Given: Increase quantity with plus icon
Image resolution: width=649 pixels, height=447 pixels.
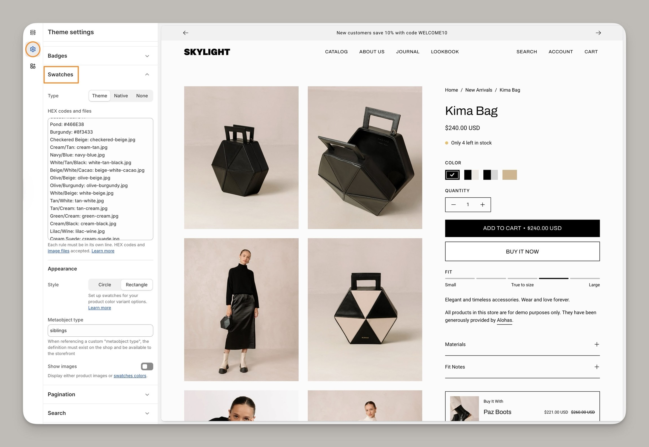Looking at the screenshot, I should [483, 205].
